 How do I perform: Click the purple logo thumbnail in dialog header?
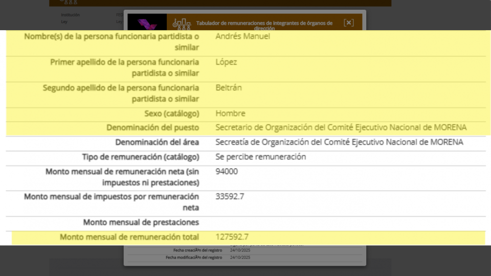147,22
